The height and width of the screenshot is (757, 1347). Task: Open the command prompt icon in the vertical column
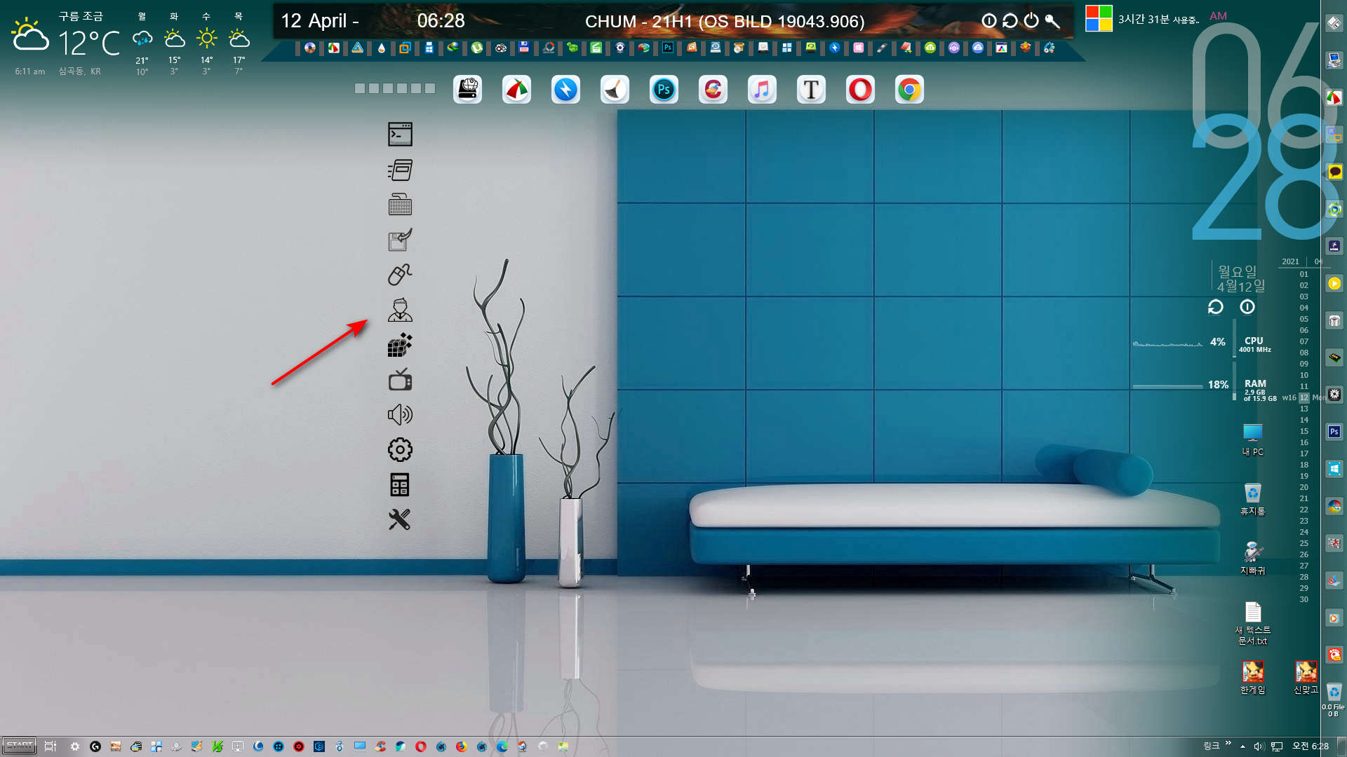click(400, 134)
